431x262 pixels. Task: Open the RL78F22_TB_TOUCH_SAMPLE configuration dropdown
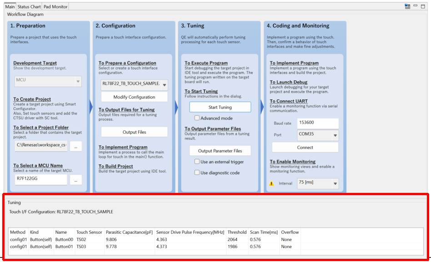[x=134, y=85]
